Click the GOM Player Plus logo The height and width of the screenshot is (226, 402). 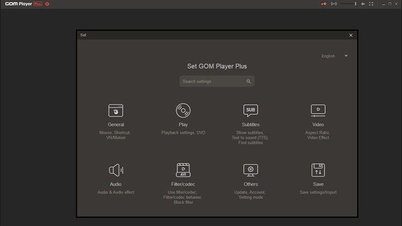(x=24, y=4)
